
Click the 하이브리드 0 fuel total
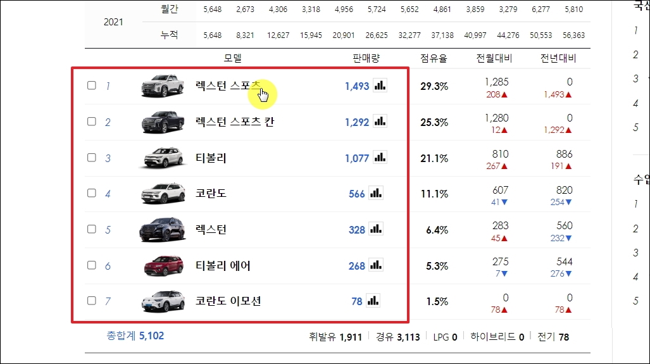click(497, 337)
